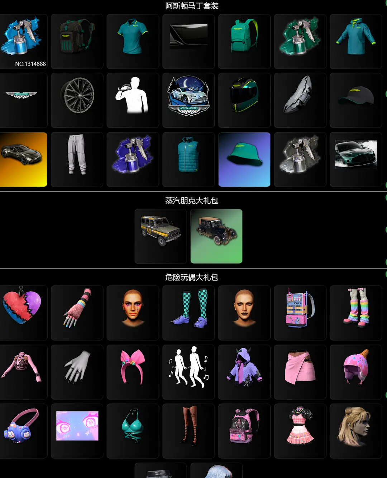Select the blonde ponytail hairstyle
Screen dimensions: 387x478
tap(355, 431)
